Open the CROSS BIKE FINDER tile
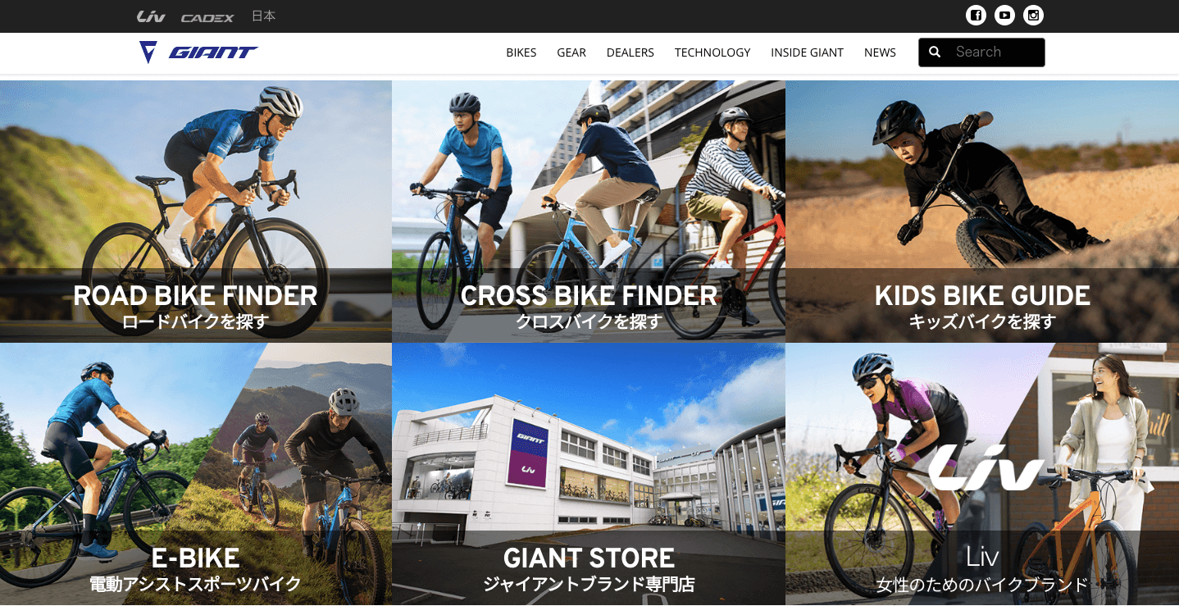 [589, 211]
